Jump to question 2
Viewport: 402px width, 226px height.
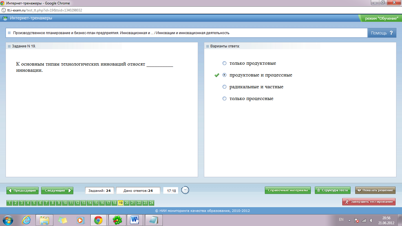tap(16, 203)
